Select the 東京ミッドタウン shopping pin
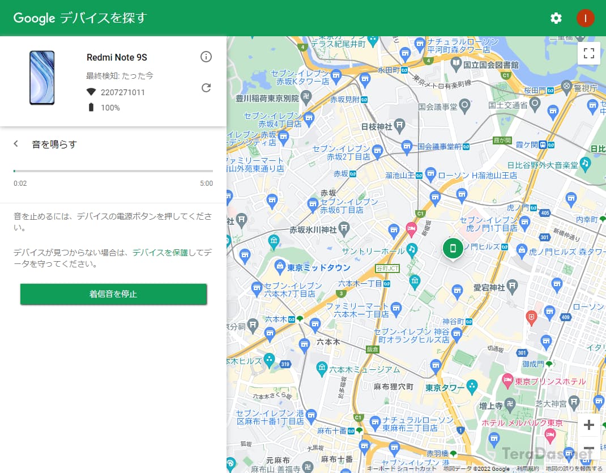Screen dimensions: 606x473 pos(279,266)
